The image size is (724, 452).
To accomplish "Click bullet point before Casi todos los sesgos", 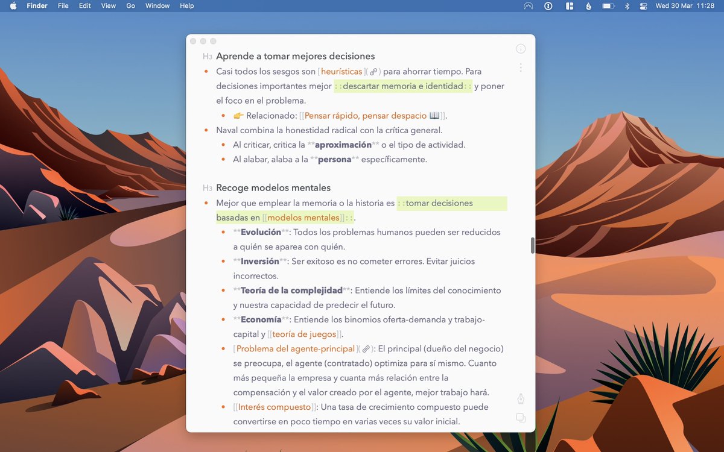I will click(x=206, y=72).
